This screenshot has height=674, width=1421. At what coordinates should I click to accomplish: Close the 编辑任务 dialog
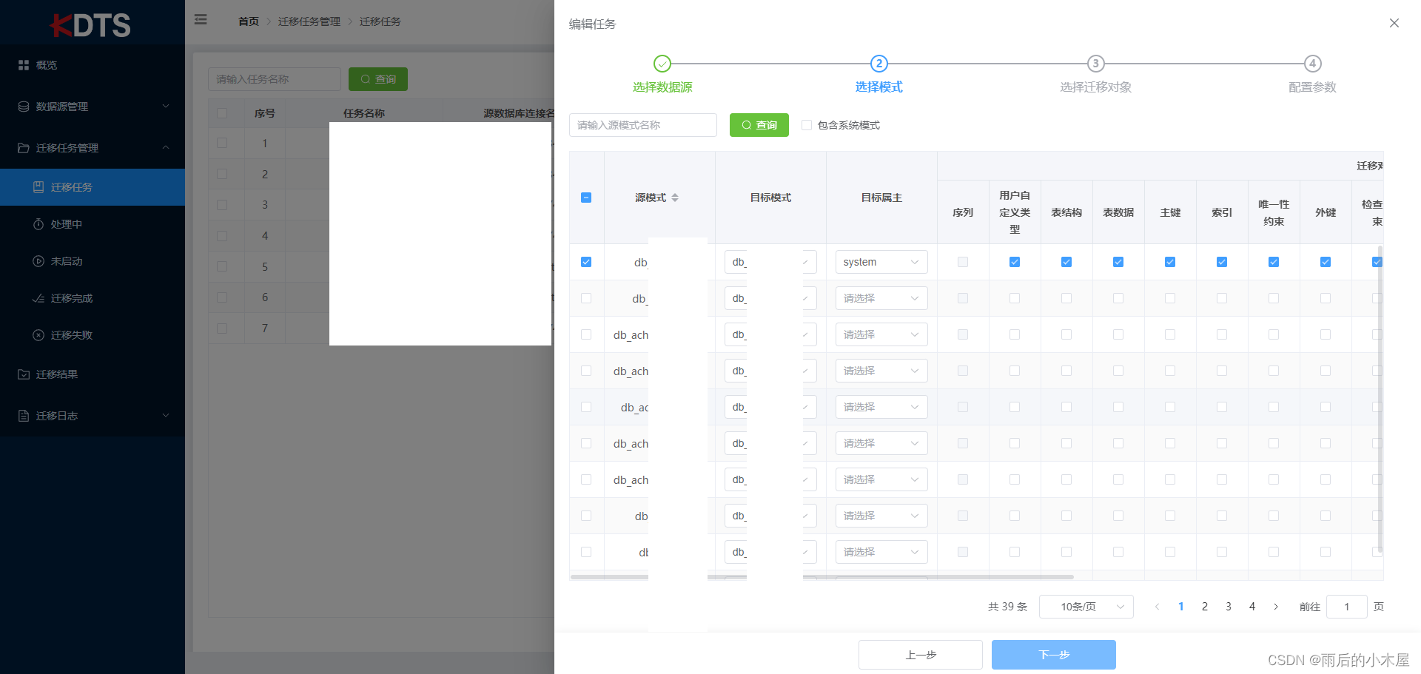point(1394,23)
